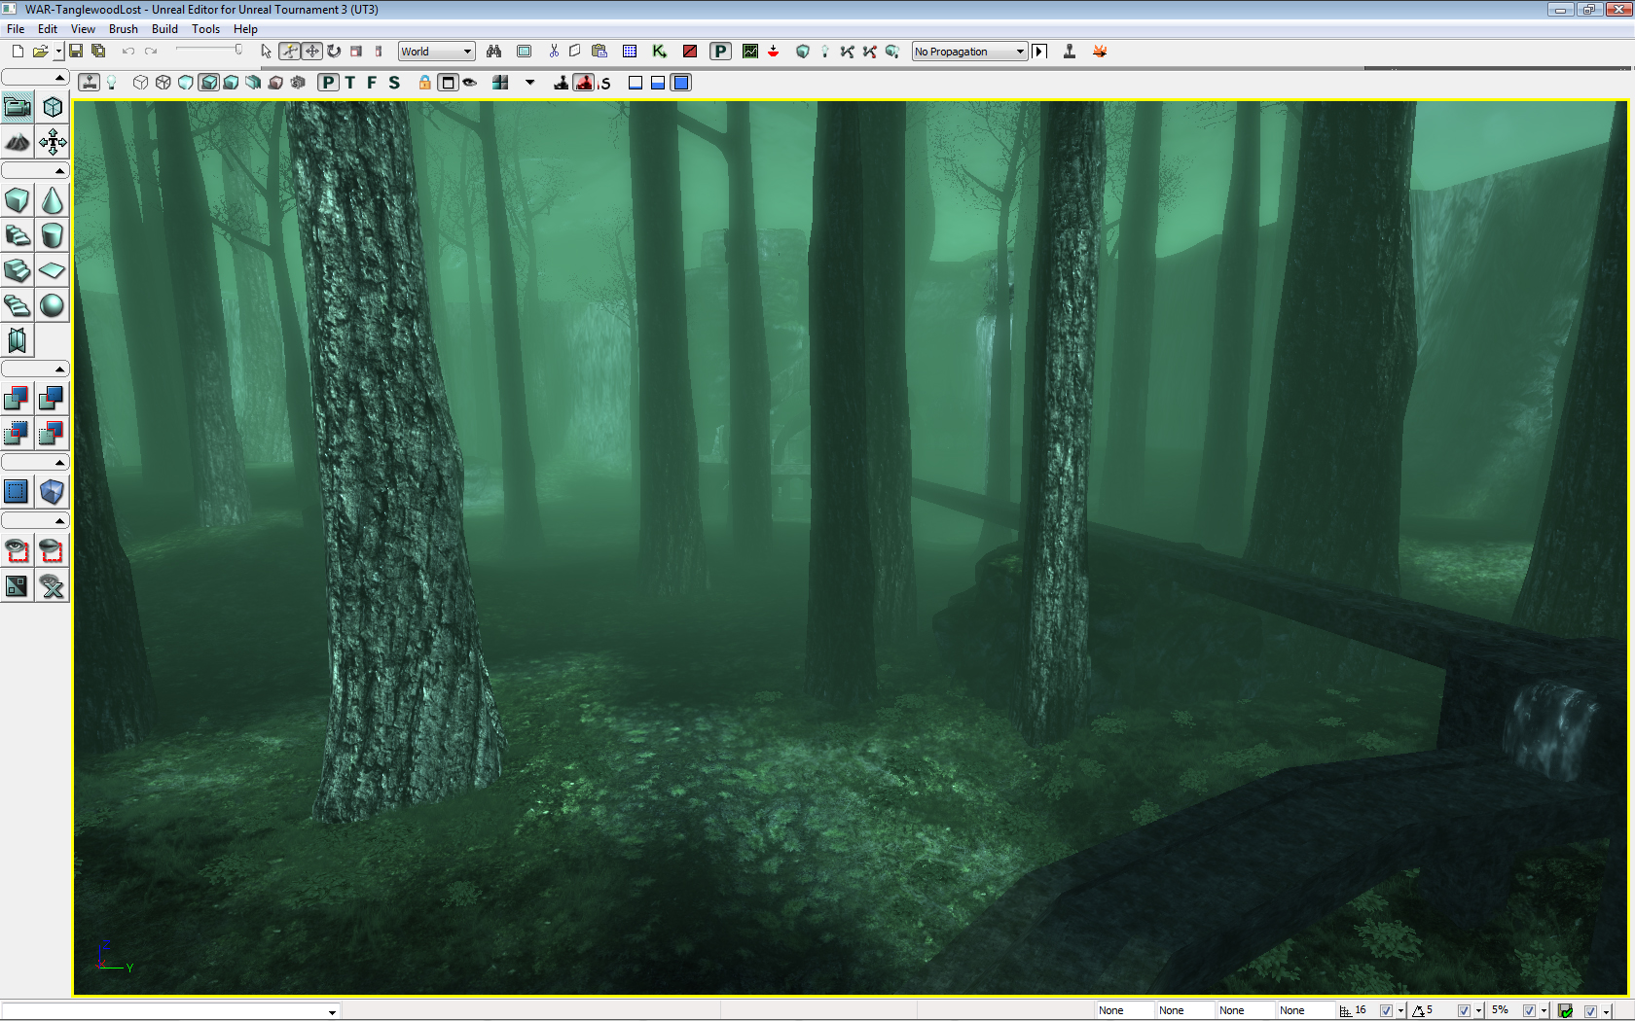The width and height of the screenshot is (1635, 1021).
Task: Click the first None status field
Action: coord(1124,1011)
